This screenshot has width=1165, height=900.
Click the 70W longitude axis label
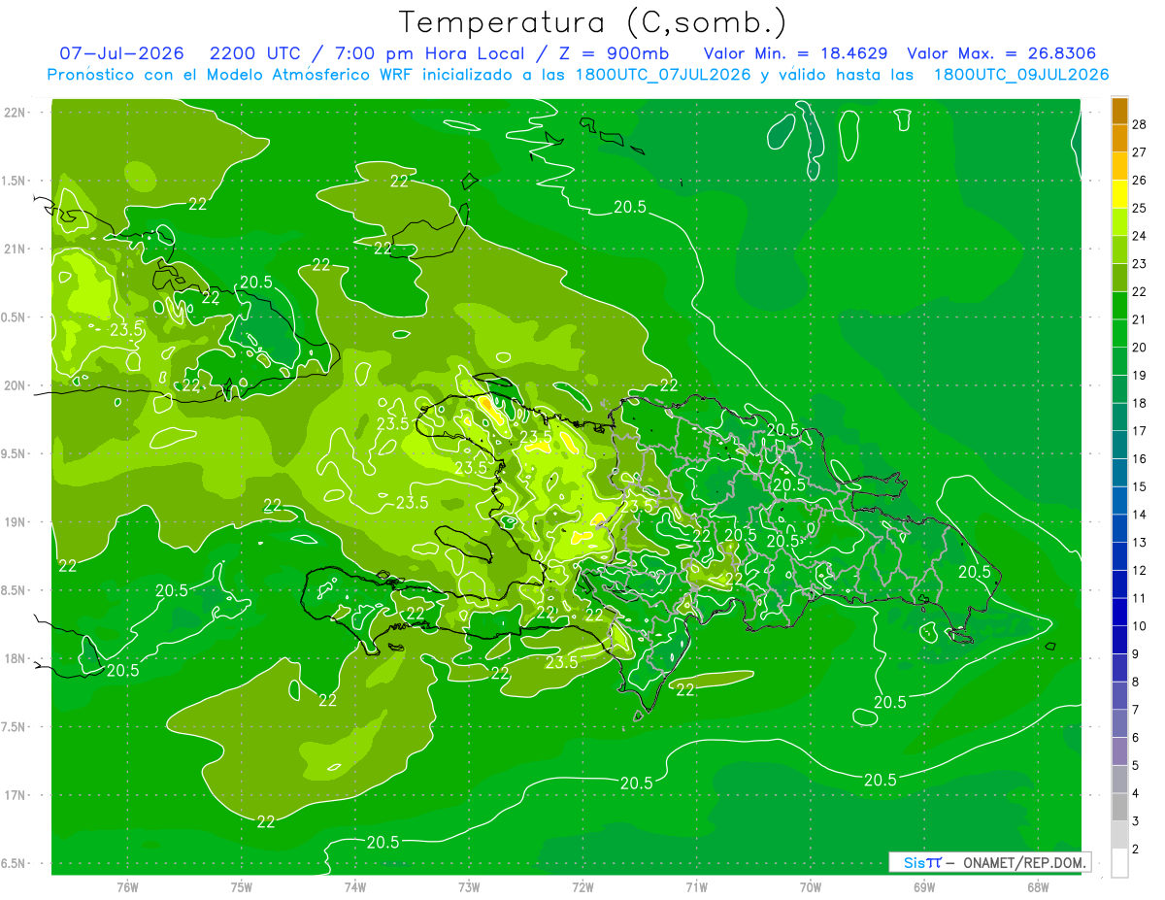click(x=811, y=887)
